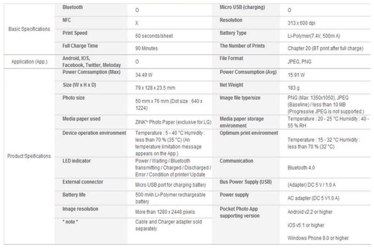Click the Li-Polymer battery type value
This screenshot has width=374, height=249.
[x=316, y=36]
